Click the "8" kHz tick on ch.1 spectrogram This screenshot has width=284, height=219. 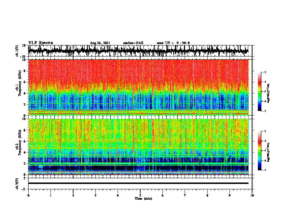tap(25, 71)
